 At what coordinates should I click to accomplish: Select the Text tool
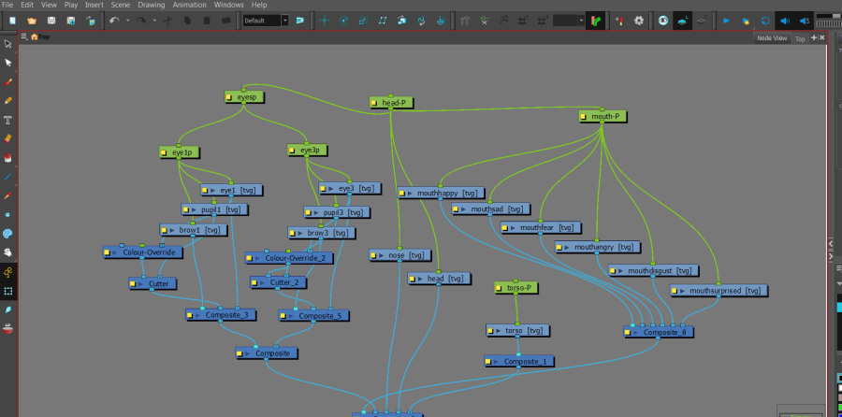[8, 120]
